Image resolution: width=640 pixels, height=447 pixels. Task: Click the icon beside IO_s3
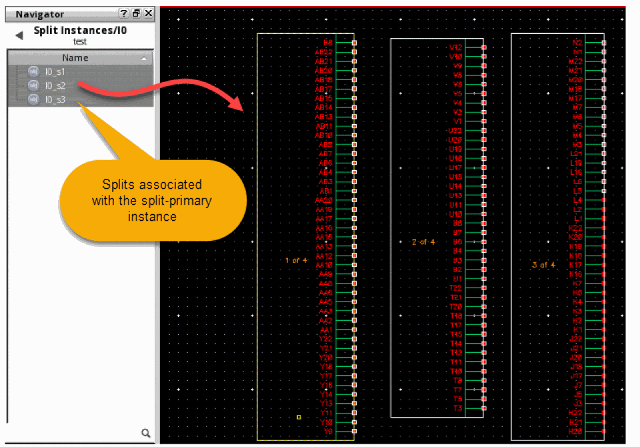[x=33, y=99]
